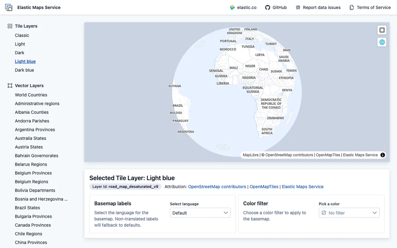The image size is (397, 248).
Task: Open Bosnia and Herzegovina vector layer
Action: click(x=41, y=199)
